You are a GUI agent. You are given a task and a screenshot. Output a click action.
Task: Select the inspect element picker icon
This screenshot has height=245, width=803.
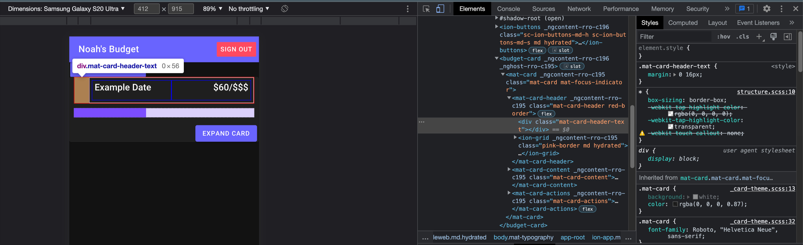[x=426, y=9]
